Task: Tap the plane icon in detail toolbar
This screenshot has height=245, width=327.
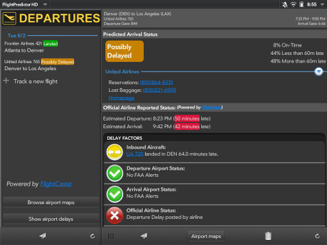Action: (144, 236)
